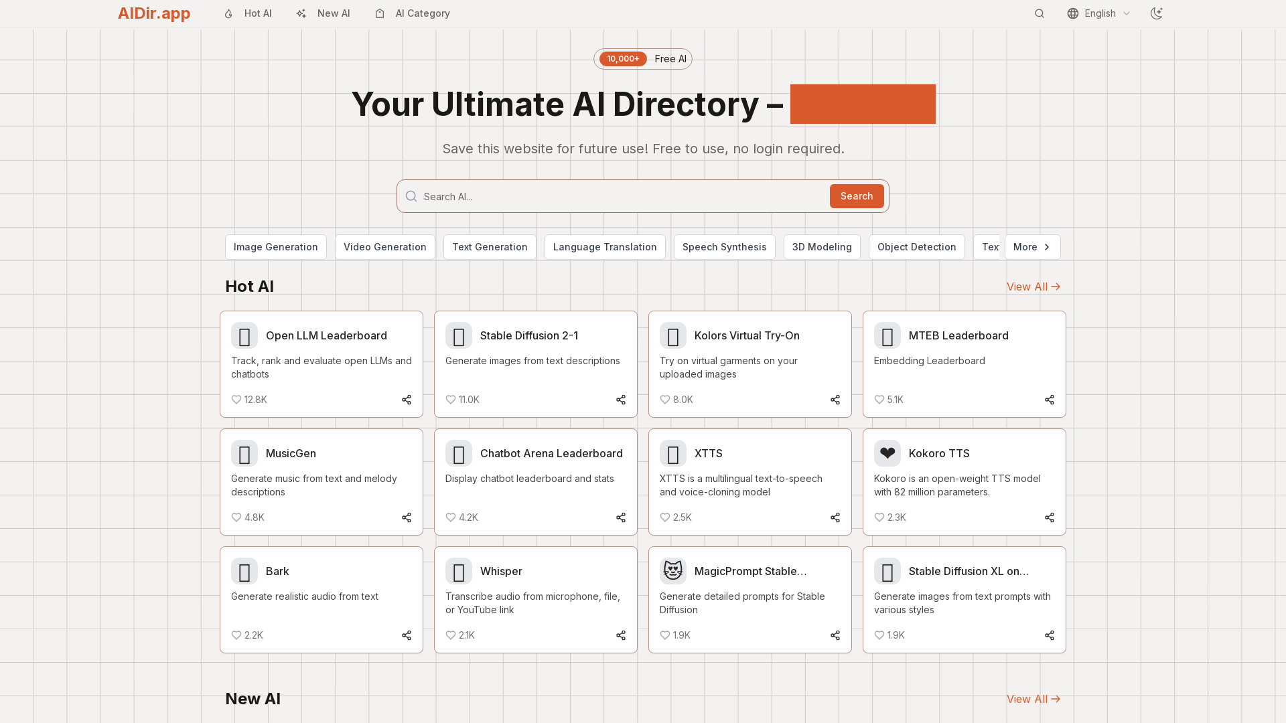Image resolution: width=1286 pixels, height=723 pixels.
Task: Share the XTTS card
Action: tap(835, 517)
